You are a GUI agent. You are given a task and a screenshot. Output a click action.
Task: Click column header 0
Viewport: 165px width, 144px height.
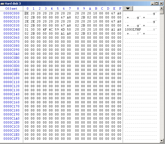pyautogui.click(x=27, y=9)
